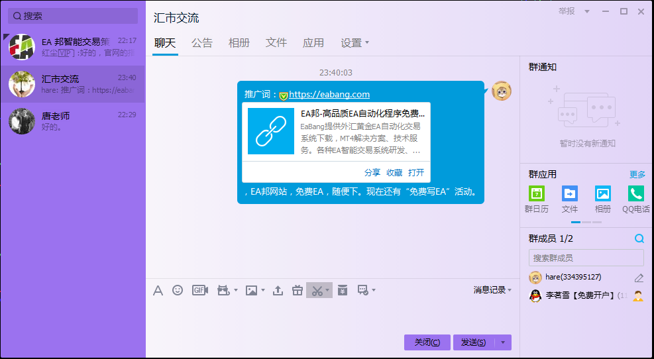Open the EA 邦智能交易 conversation
The height and width of the screenshot is (359, 654).
[x=73, y=47]
